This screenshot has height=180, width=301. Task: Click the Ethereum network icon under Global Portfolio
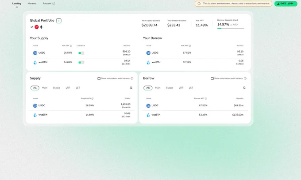click(41, 27)
